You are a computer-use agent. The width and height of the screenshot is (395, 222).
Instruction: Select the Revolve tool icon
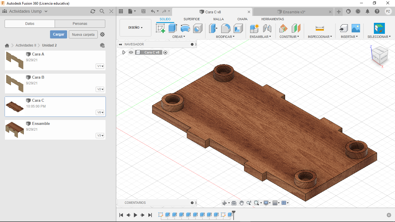(x=185, y=28)
